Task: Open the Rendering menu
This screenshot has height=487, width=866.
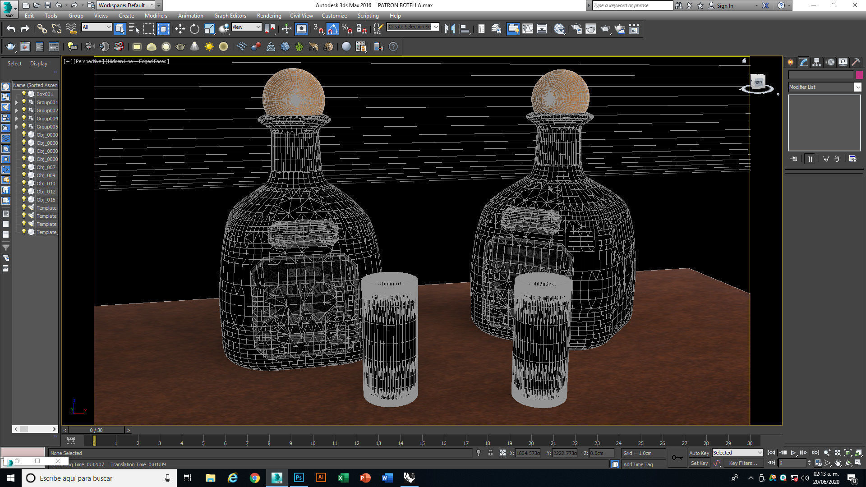Action: click(x=269, y=16)
